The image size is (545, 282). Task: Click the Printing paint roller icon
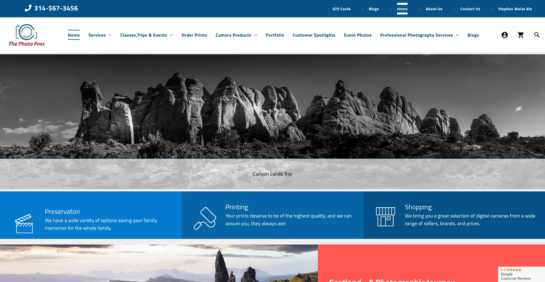tap(205, 218)
